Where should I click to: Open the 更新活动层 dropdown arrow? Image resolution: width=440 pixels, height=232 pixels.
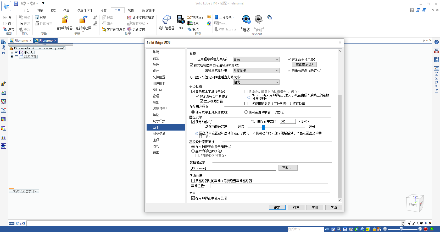[83, 32]
